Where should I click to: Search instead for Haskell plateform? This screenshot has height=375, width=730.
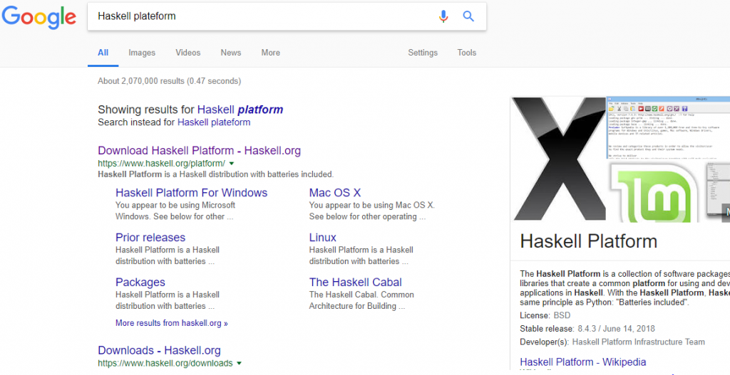coord(214,122)
